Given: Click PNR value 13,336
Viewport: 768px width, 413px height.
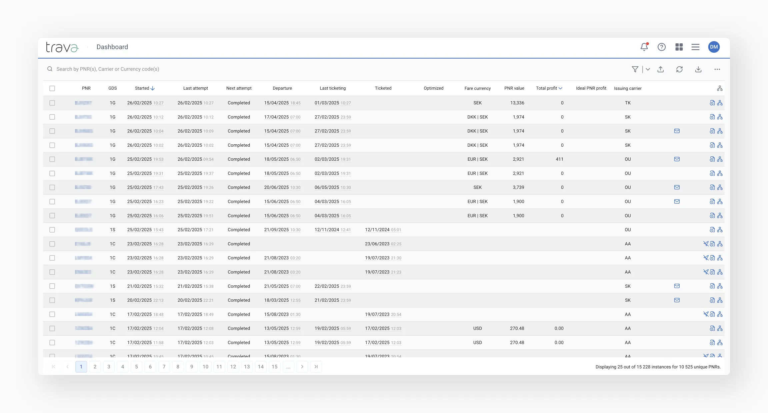Looking at the screenshot, I should pos(517,103).
